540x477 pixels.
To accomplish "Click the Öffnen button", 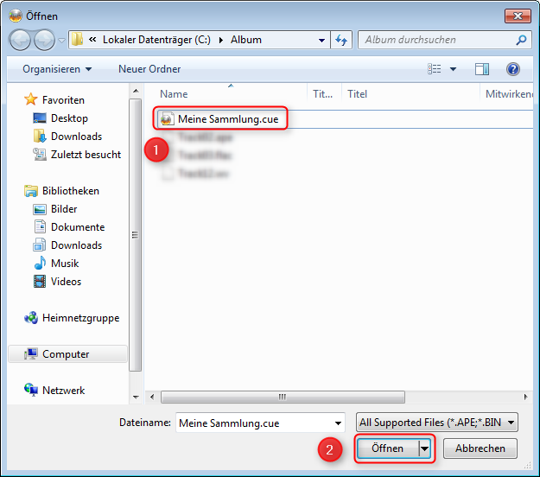I will click(387, 448).
